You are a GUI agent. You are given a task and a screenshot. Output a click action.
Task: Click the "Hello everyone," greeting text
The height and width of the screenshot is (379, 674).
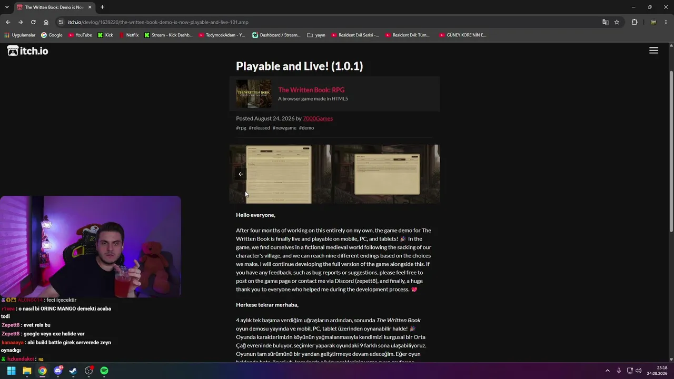tap(255, 215)
